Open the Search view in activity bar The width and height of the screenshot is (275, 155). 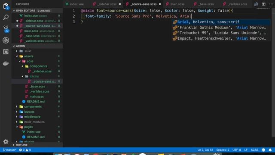[x=6, y=17]
